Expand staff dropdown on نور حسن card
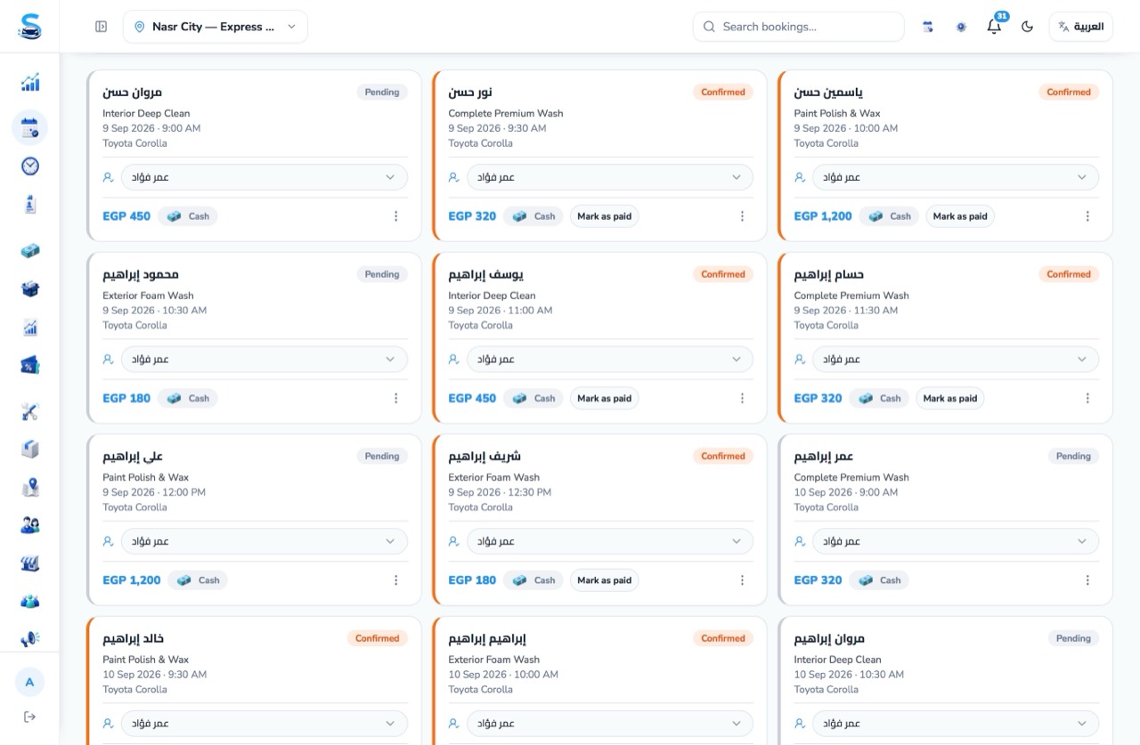This screenshot has height=745, width=1140. click(x=610, y=177)
